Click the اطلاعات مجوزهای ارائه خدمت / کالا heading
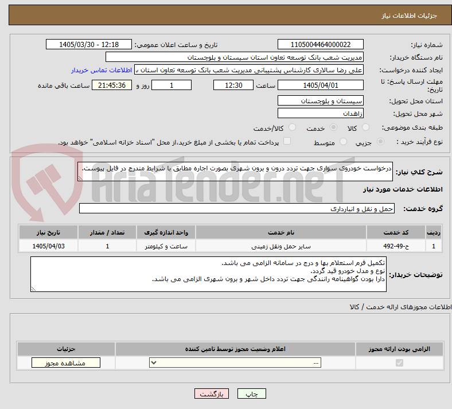 400,307
